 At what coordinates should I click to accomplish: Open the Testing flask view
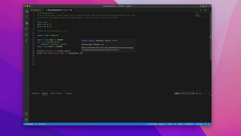pyautogui.click(x=26, y=40)
